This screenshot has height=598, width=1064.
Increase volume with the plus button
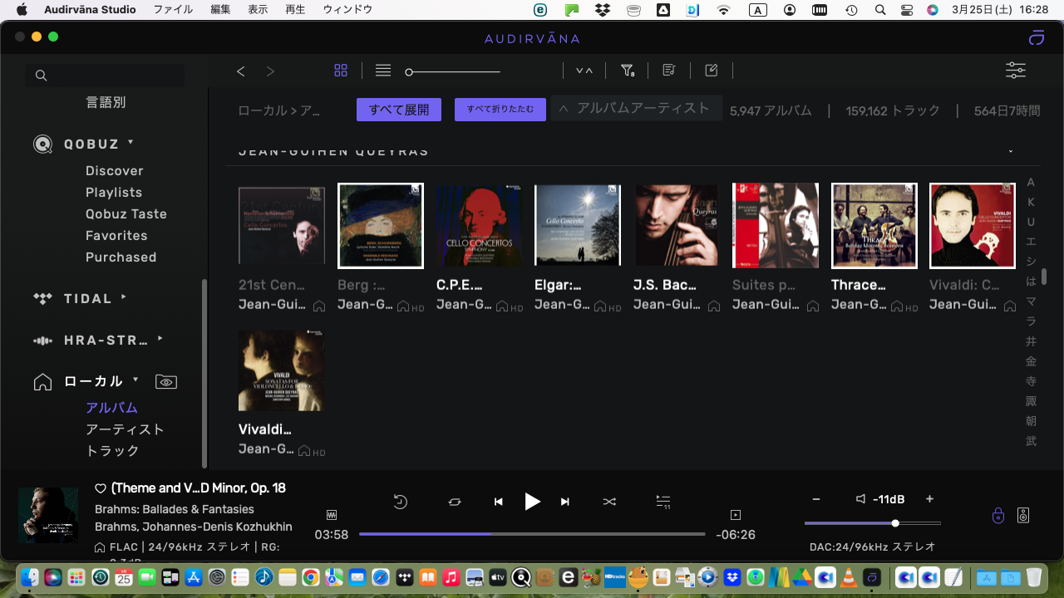click(x=929, y=499)
